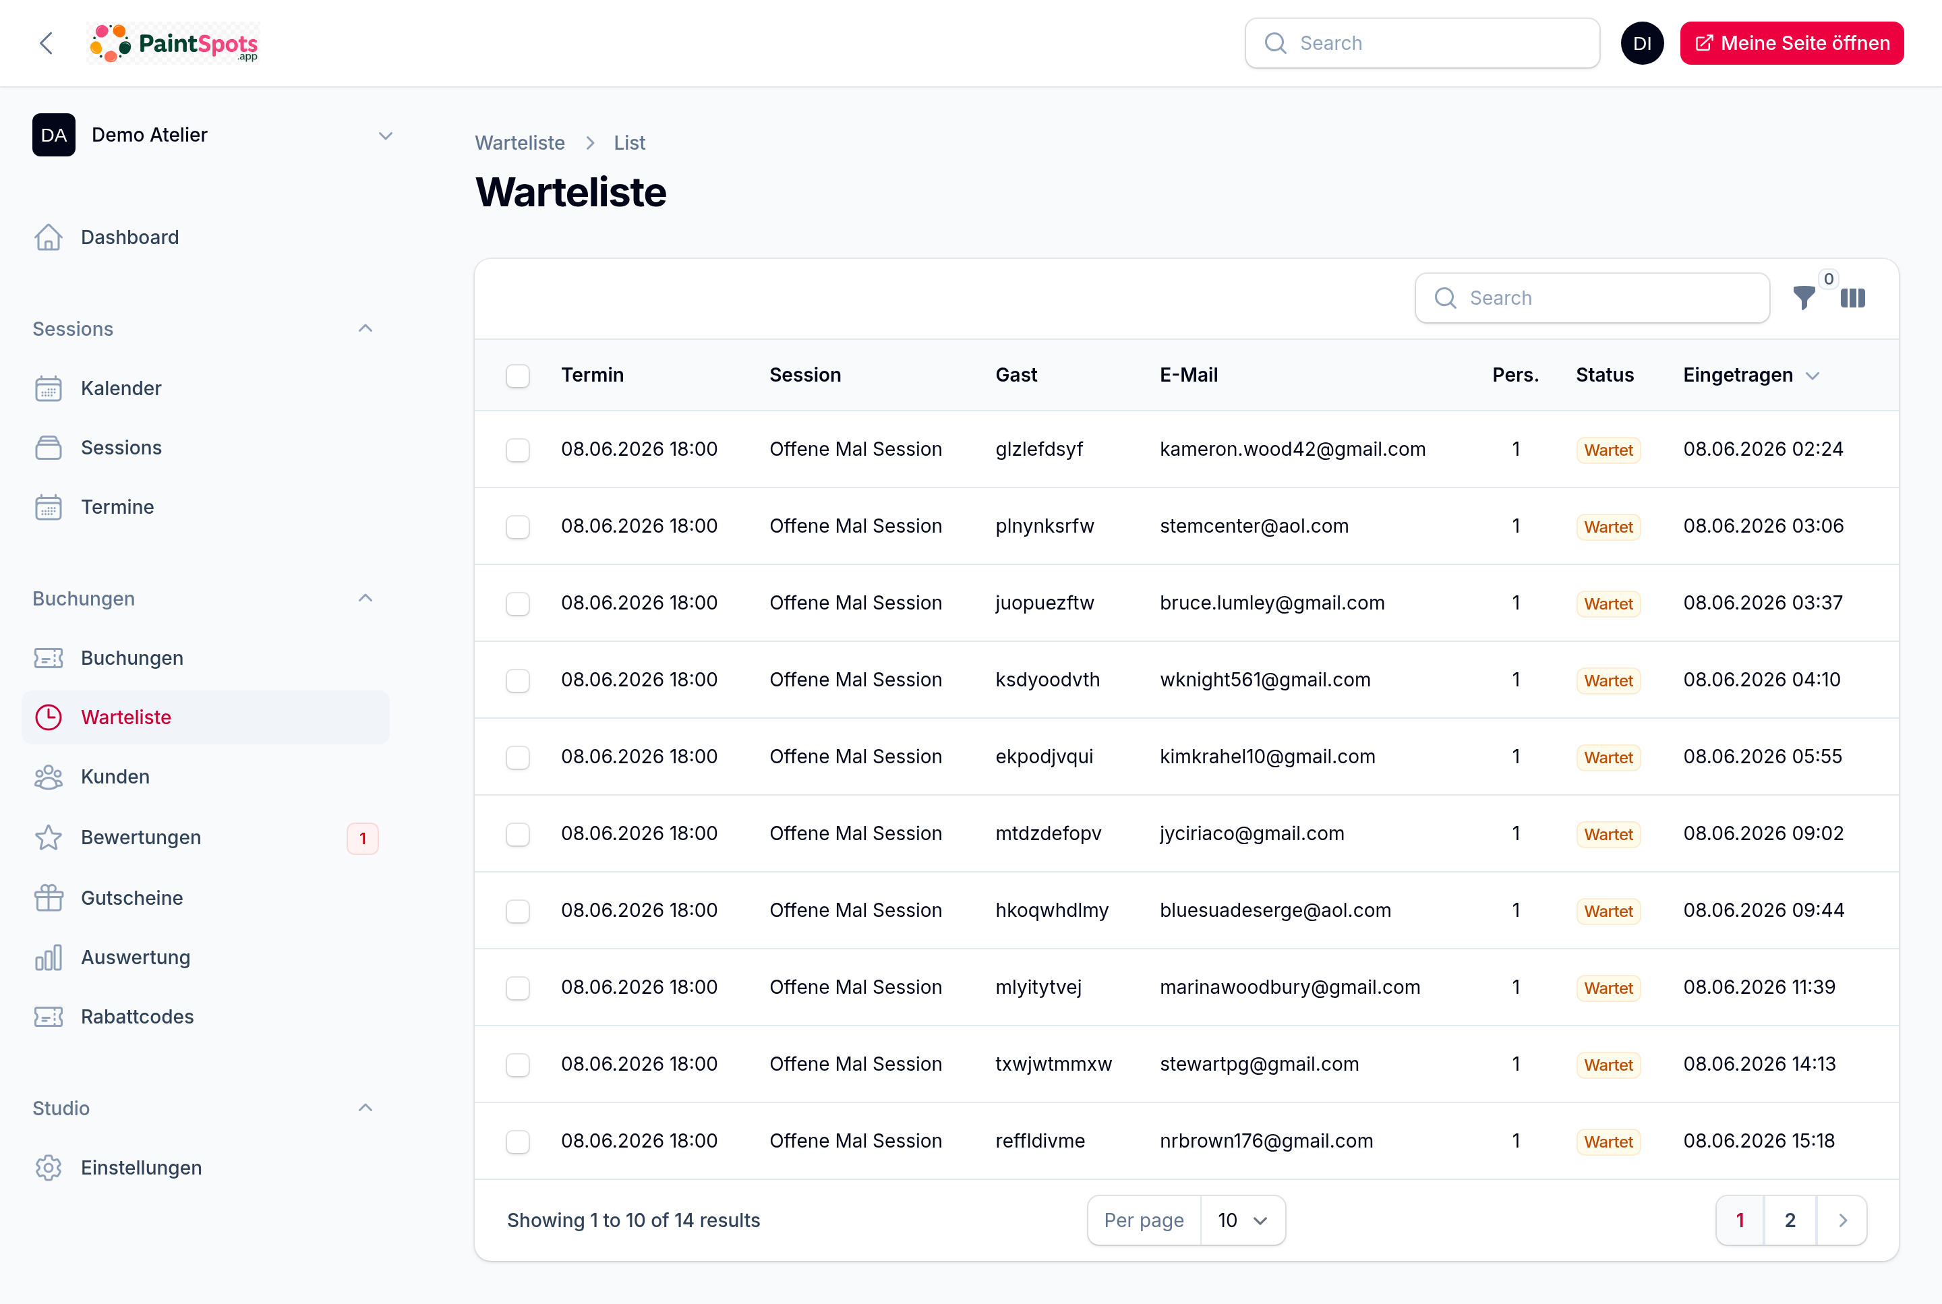The height and width of the screenshot is (1304, 1942).
Task: Check the row for plnynksrfw
Action: 517,527
